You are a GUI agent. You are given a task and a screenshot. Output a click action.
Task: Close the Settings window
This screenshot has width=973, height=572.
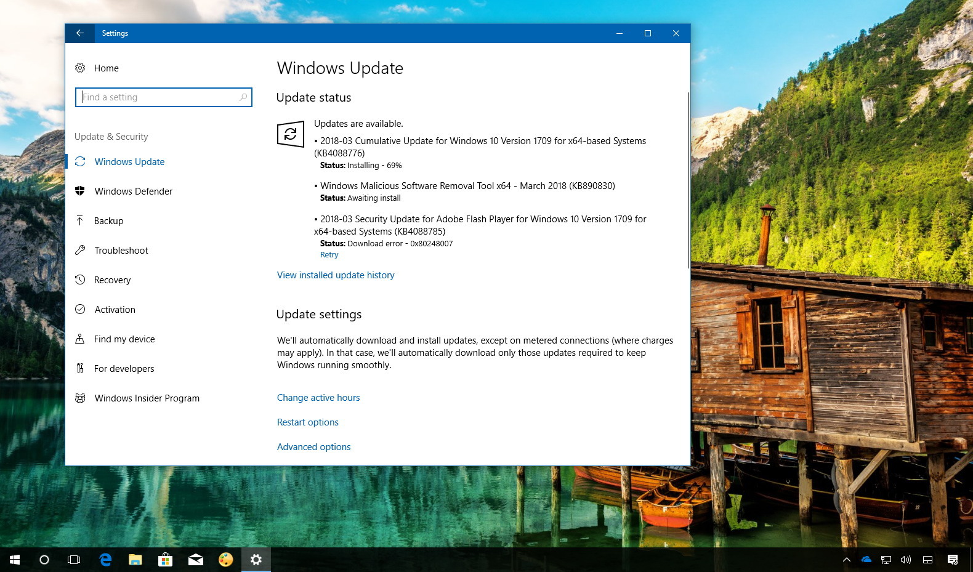[x=676, y=33]
